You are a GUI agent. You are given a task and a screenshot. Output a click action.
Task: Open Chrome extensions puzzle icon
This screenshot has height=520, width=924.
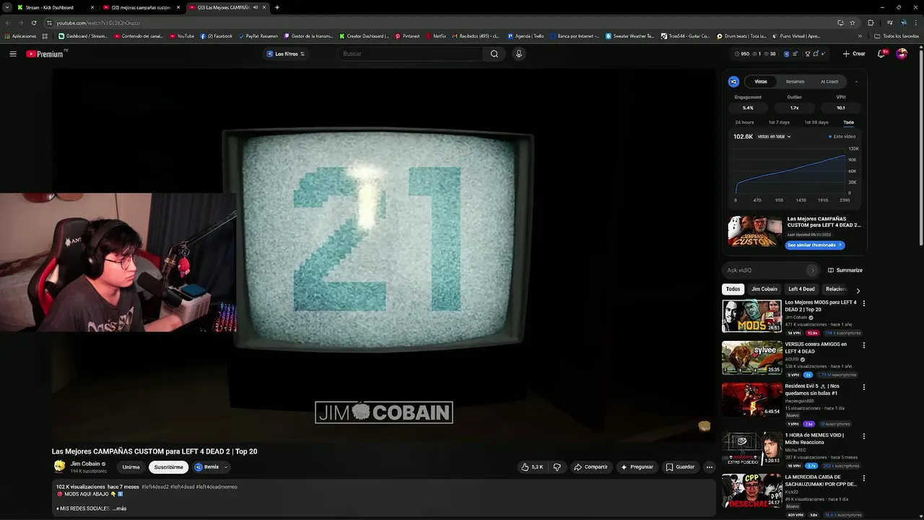click(x=871, y=22)
